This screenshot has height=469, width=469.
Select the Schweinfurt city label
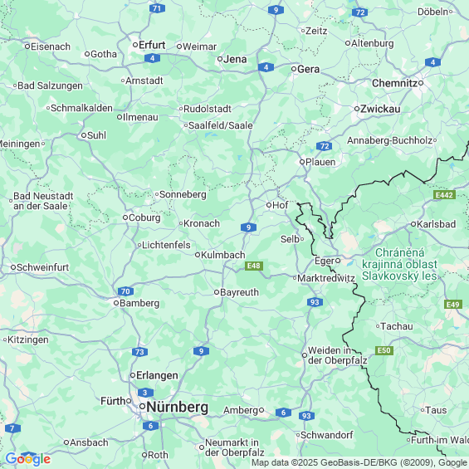pyautogui.click(x=42, y=267)
